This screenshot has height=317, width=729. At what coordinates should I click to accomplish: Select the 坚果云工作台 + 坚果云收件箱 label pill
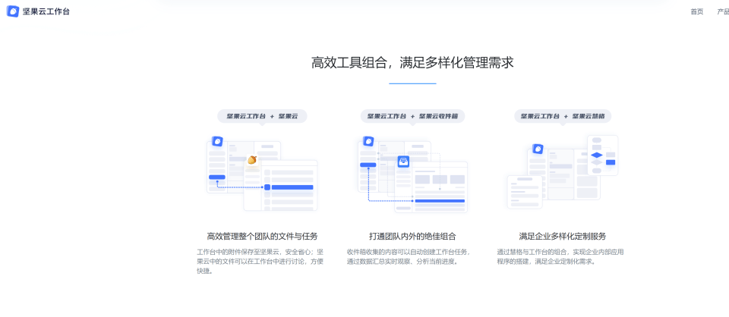412,116
